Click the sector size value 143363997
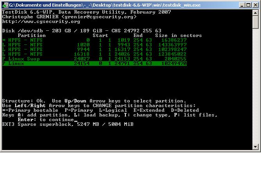This screenshot has height=187, width=261. tap(172, 45)
